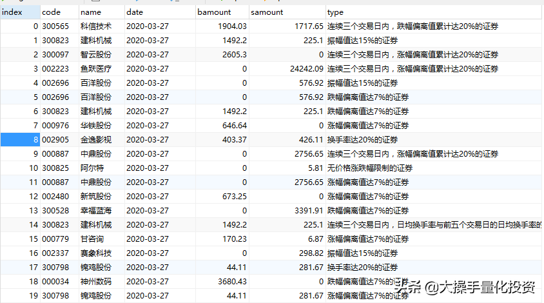Click the type column header
This screenshot has width=544, height=303.
pos(434,12)
